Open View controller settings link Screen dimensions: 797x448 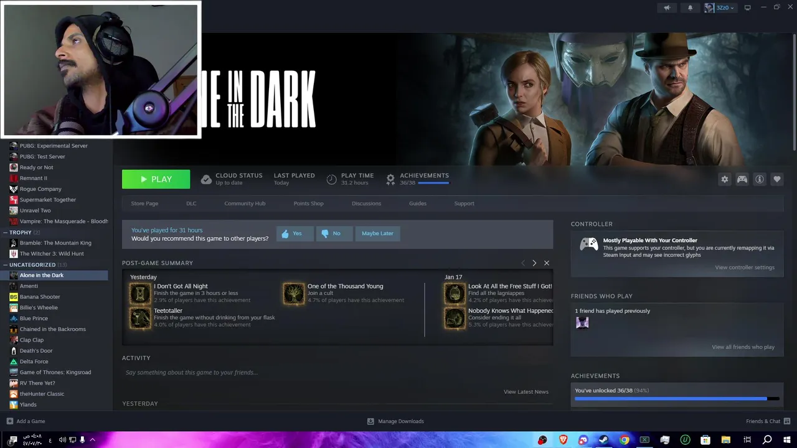(745, 268)
